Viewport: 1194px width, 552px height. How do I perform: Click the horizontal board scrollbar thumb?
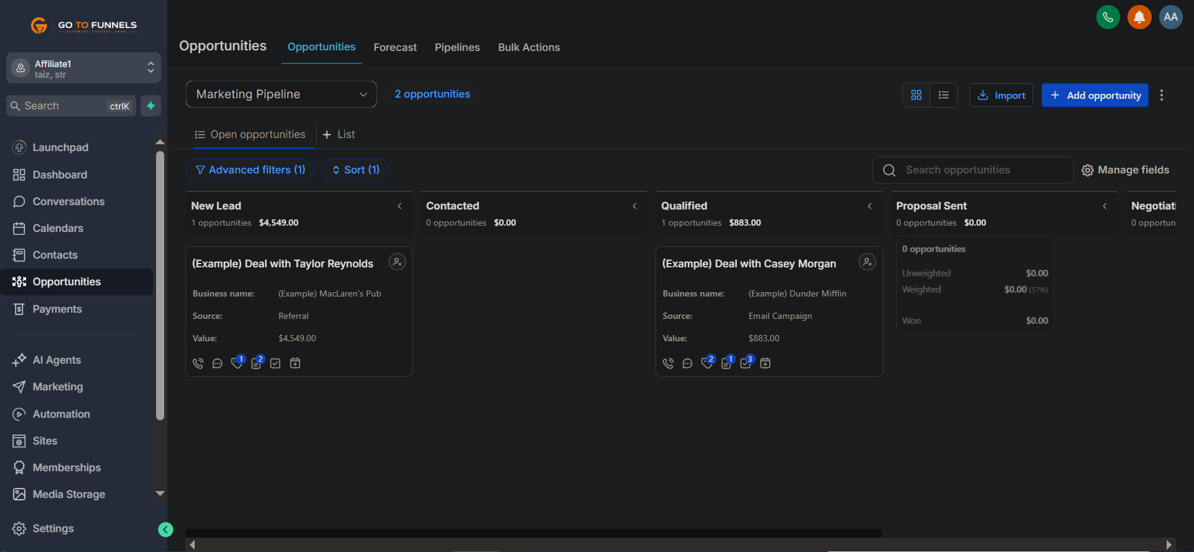click(533, 533)
